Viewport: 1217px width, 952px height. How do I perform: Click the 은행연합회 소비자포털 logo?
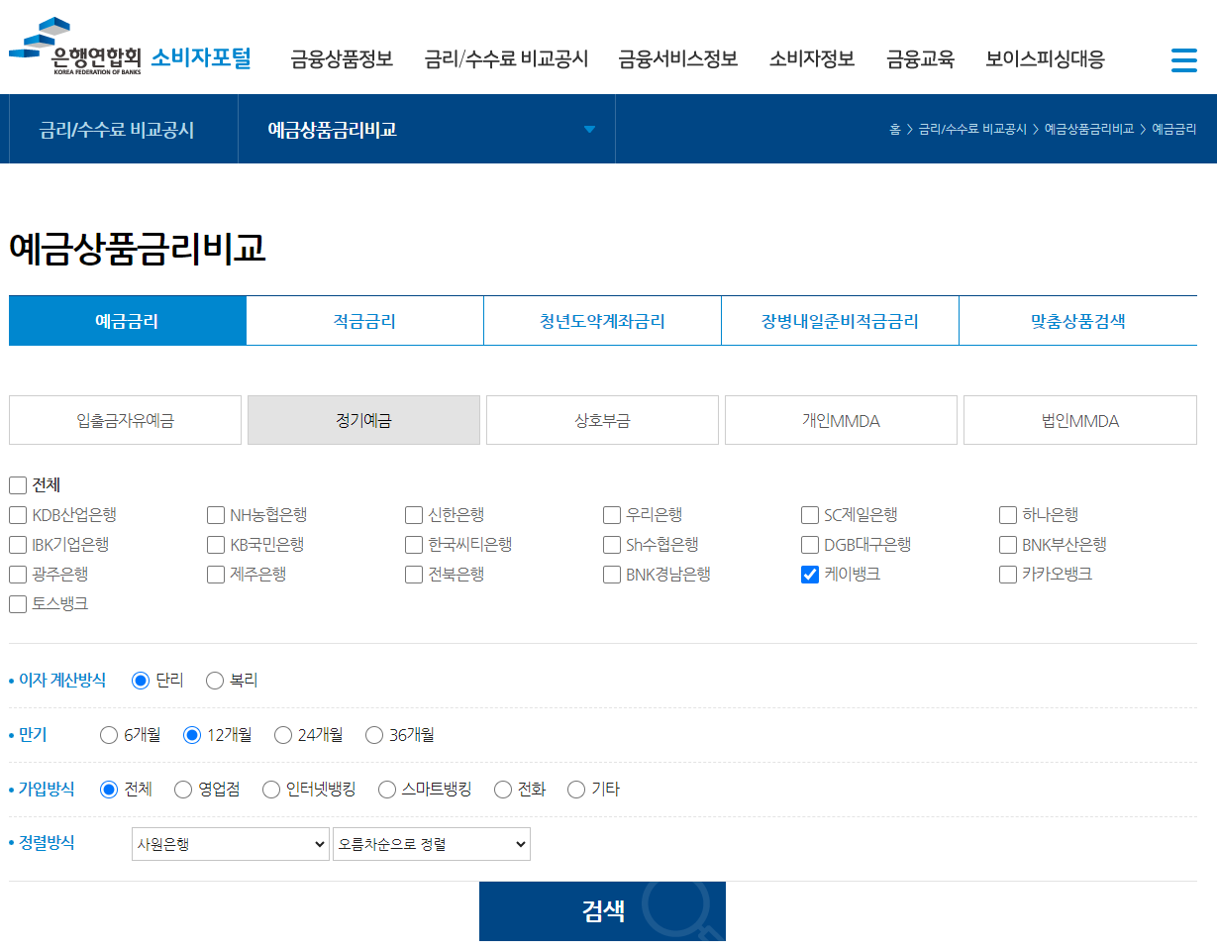[130, 47]
